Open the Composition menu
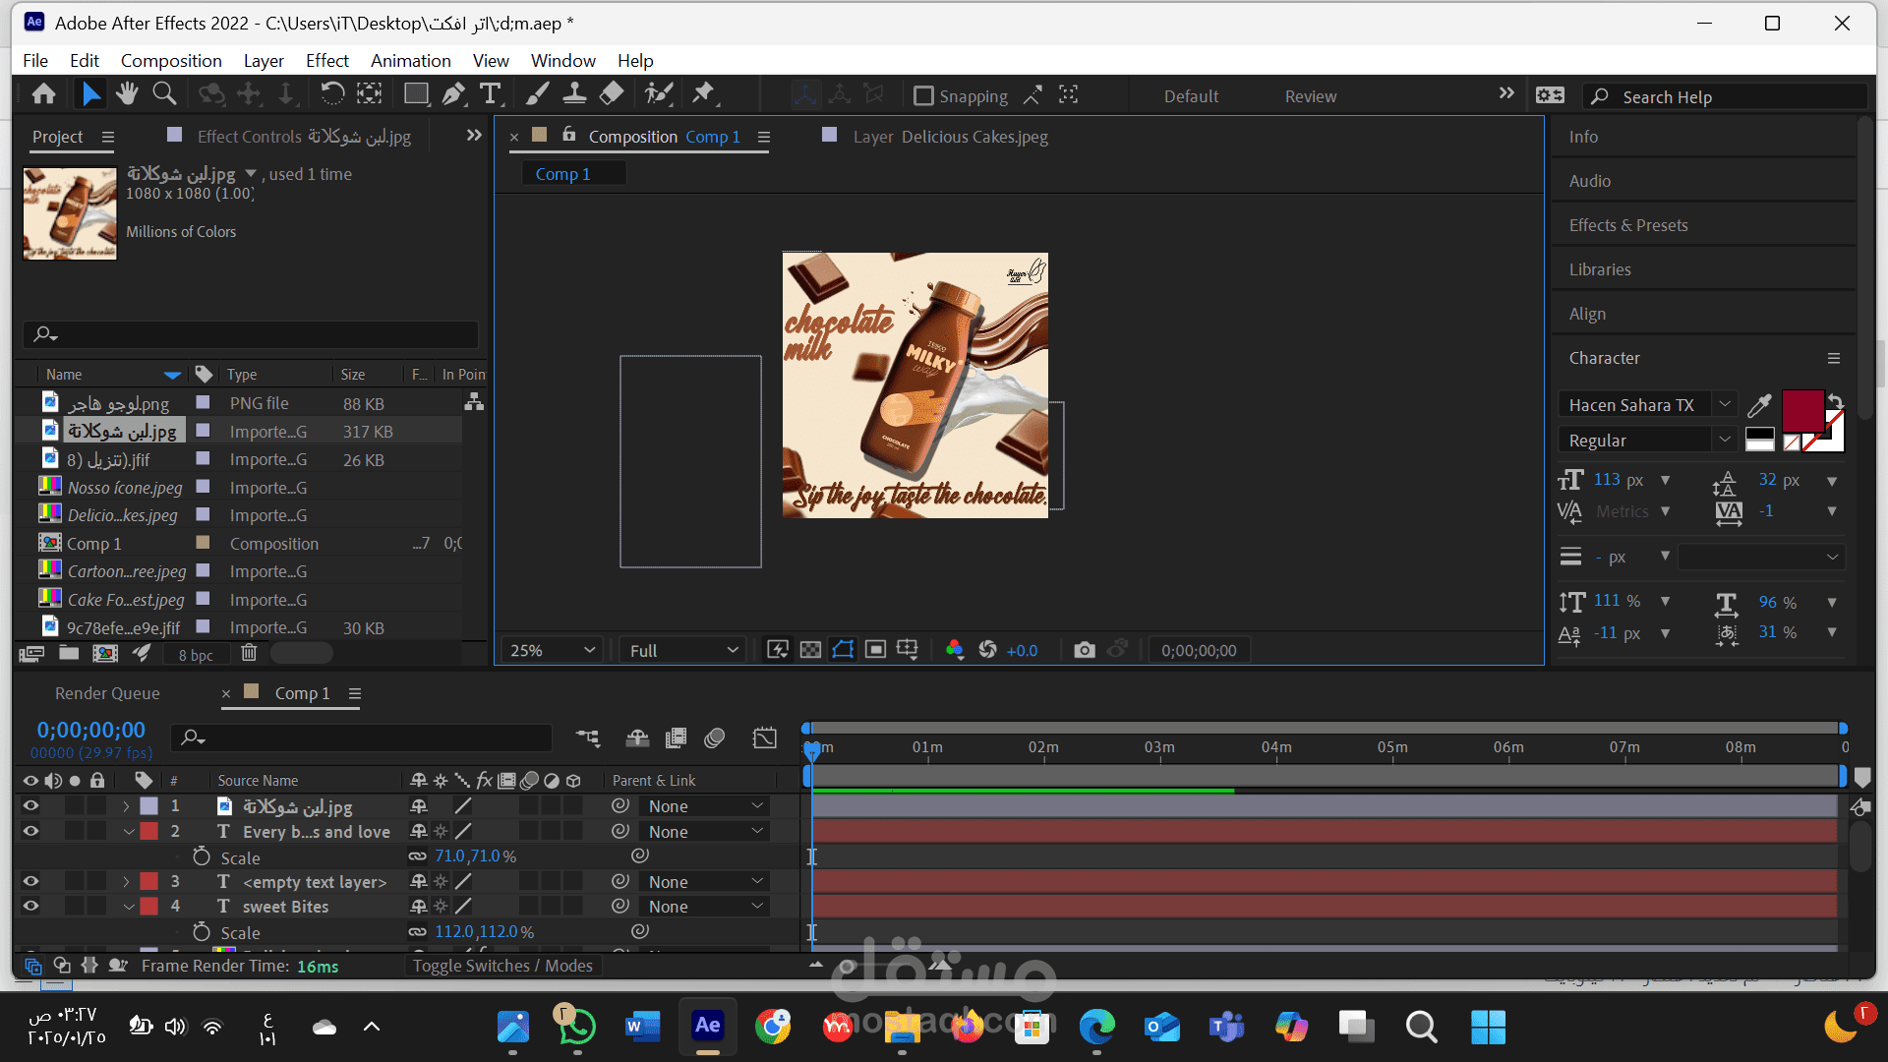Viewport: 1888px width, 1062px height. tap(171, 61)
